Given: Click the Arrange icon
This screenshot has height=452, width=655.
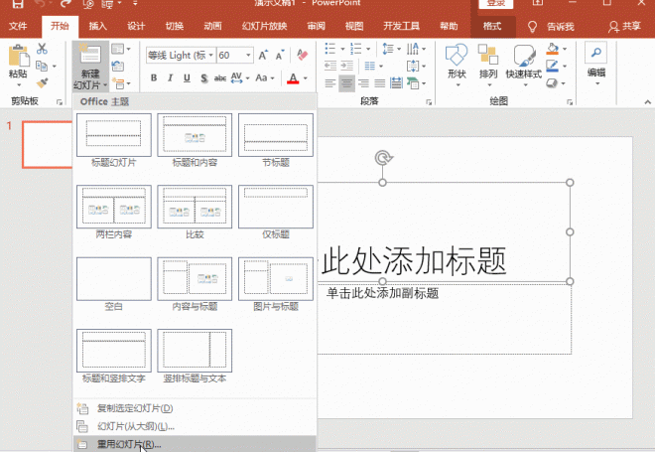Looking at the screenshot, I should coord(488,56).
